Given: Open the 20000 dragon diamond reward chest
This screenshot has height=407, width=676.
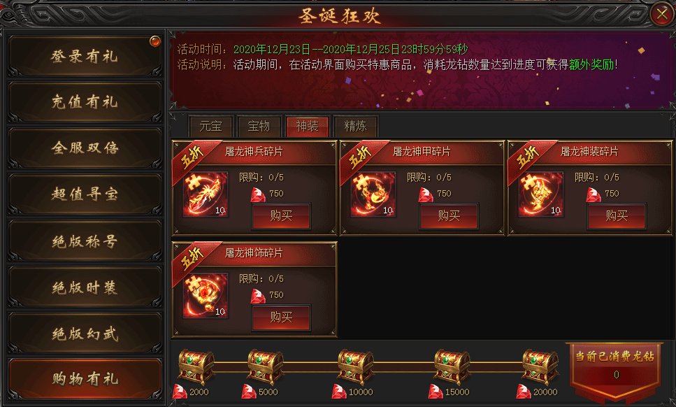Looking at the screenshot, I should pos(540,366).
